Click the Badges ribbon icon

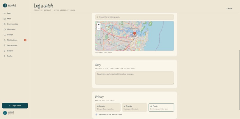pyautogui.click(x=4, y=51)
